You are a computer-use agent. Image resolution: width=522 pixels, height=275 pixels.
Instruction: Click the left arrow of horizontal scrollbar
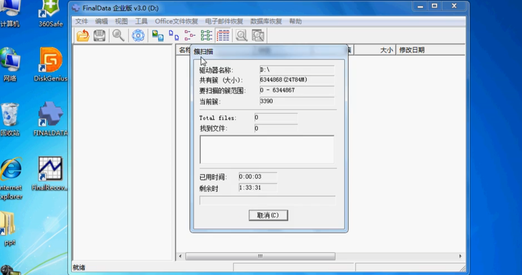[180, 256]
